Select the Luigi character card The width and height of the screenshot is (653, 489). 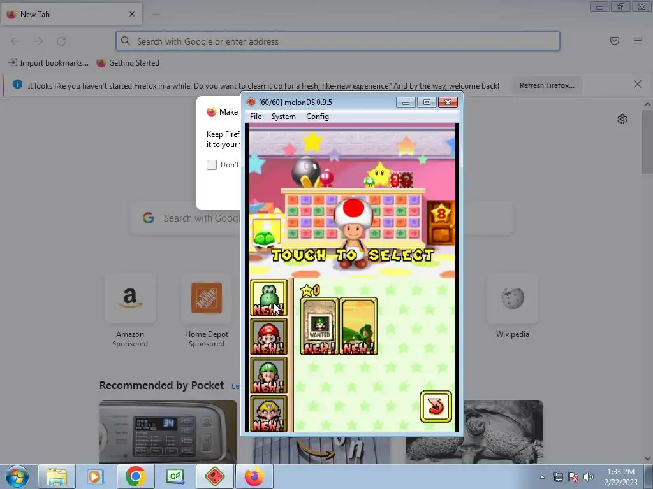pos(268,375)
